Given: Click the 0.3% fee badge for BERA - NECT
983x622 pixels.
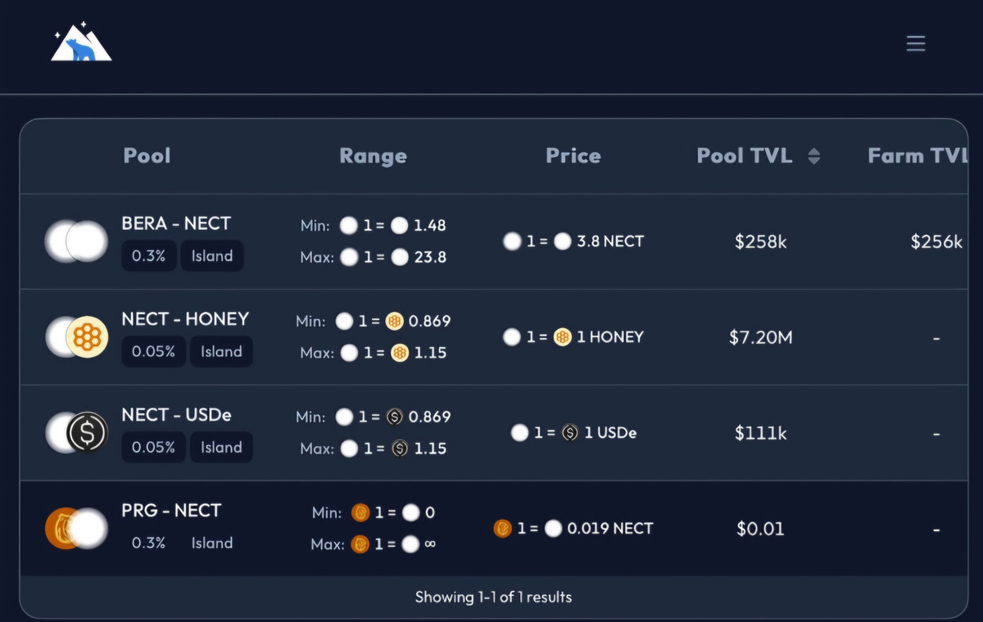Looking at the screenshot, I should (x=148, y=256).
